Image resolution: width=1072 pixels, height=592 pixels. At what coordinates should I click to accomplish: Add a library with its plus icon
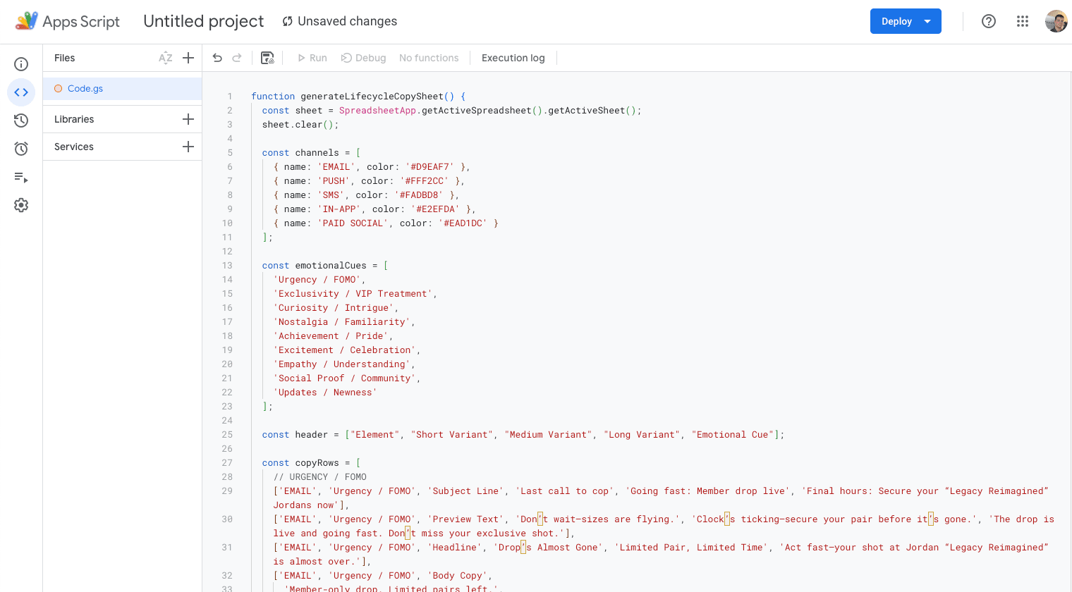188,119
